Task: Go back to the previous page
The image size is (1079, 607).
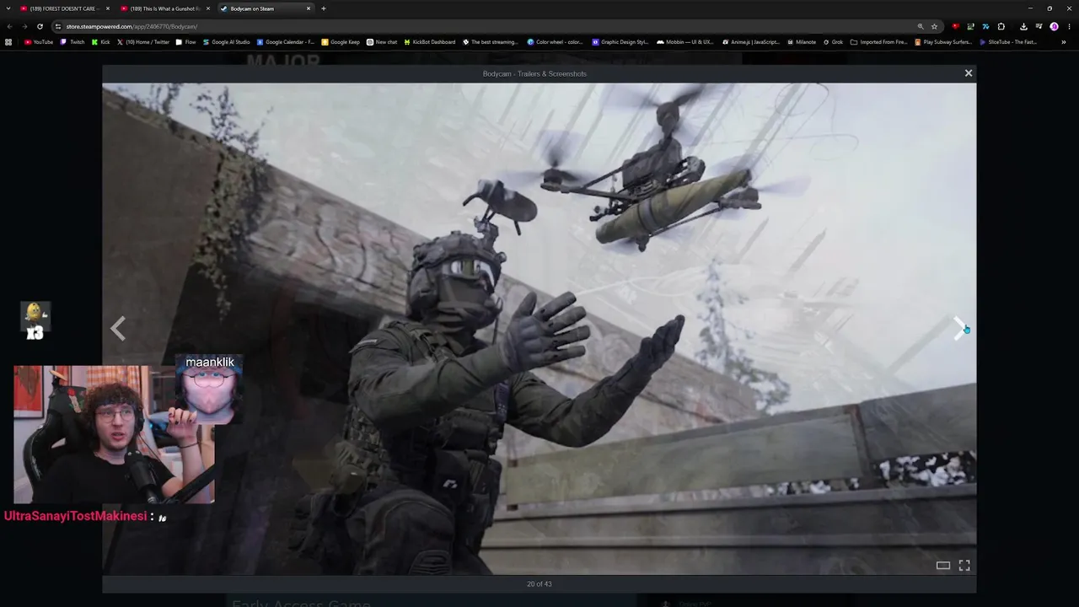Action: [9, 26]
